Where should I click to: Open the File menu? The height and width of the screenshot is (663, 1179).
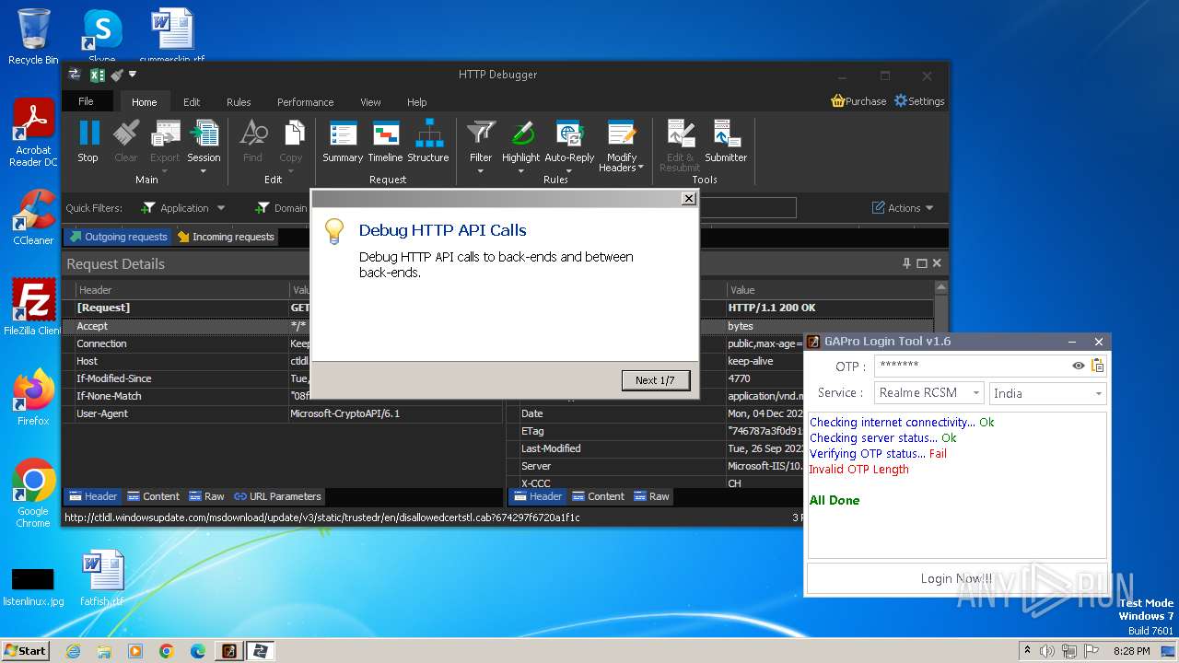pos(86,101)
